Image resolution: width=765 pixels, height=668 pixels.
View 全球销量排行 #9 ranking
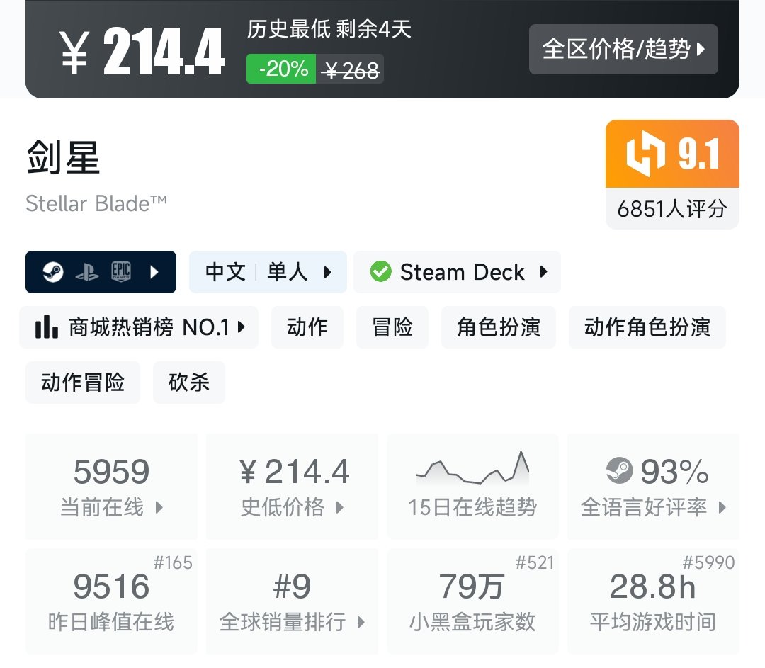tap(292, 601)
